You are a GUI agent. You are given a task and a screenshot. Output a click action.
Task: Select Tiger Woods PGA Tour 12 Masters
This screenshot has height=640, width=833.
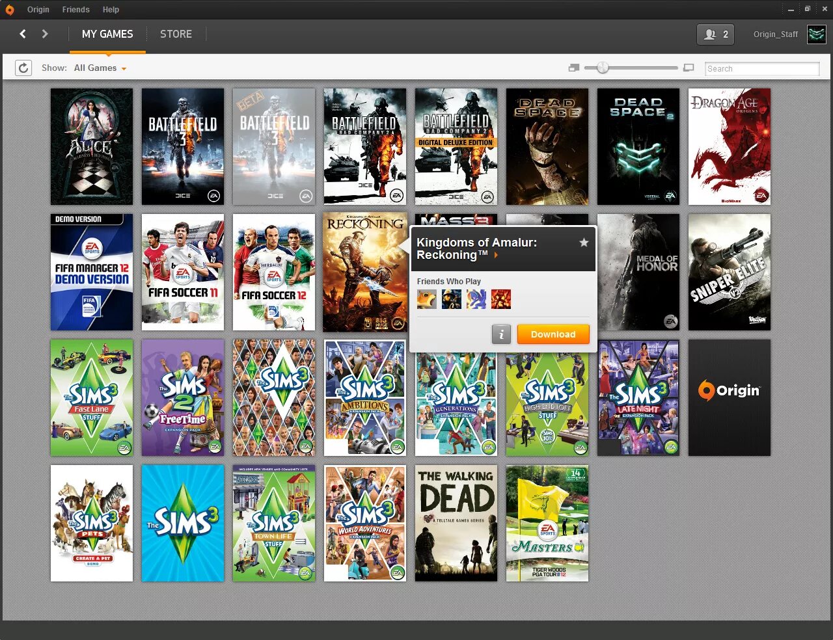pos(547,524)
